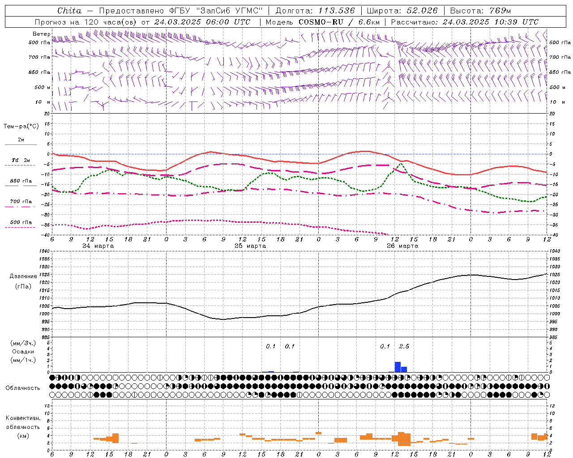This screenshot has height=458, width=573.
Task: Click the solid red "2м" legend line
Action: click(21, 144)
